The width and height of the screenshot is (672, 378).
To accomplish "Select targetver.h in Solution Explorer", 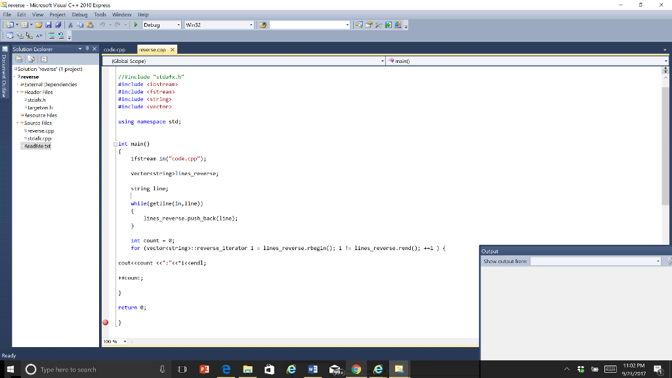I will coord(40,108).
